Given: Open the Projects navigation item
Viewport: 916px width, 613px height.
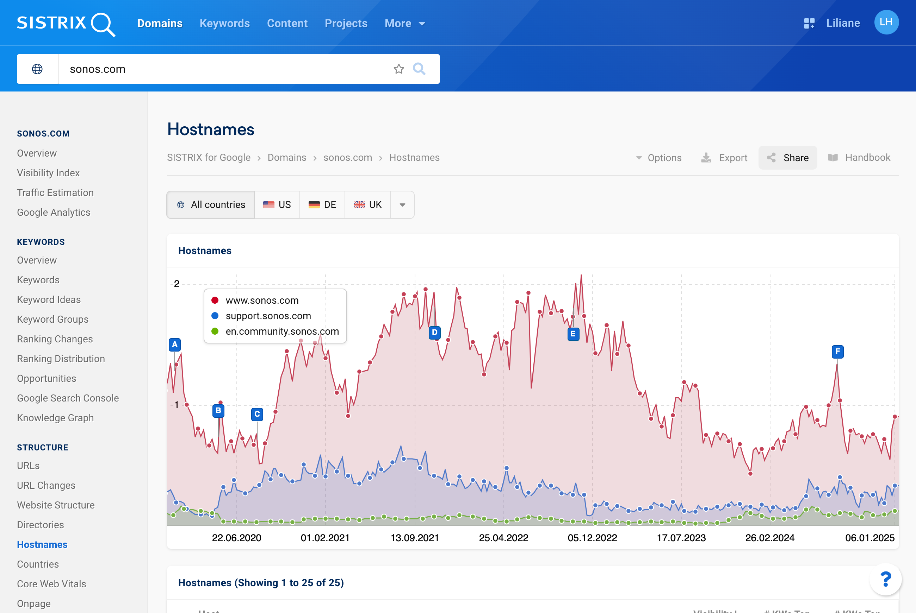Looking at the screenshot, I should (x=346, y=24).
